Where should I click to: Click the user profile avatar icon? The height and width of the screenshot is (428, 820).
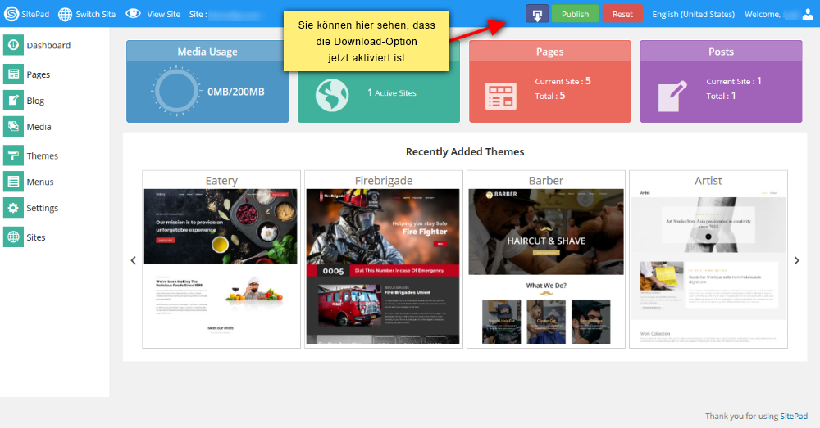(808, 14)
